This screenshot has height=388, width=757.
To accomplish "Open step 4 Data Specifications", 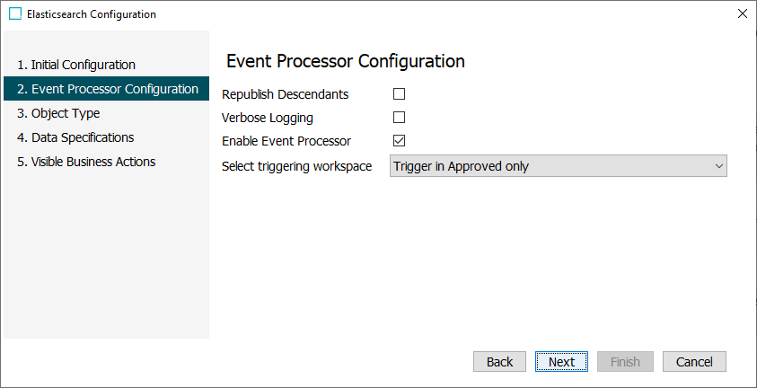I will pyautogui.click(x=75, y=137).
